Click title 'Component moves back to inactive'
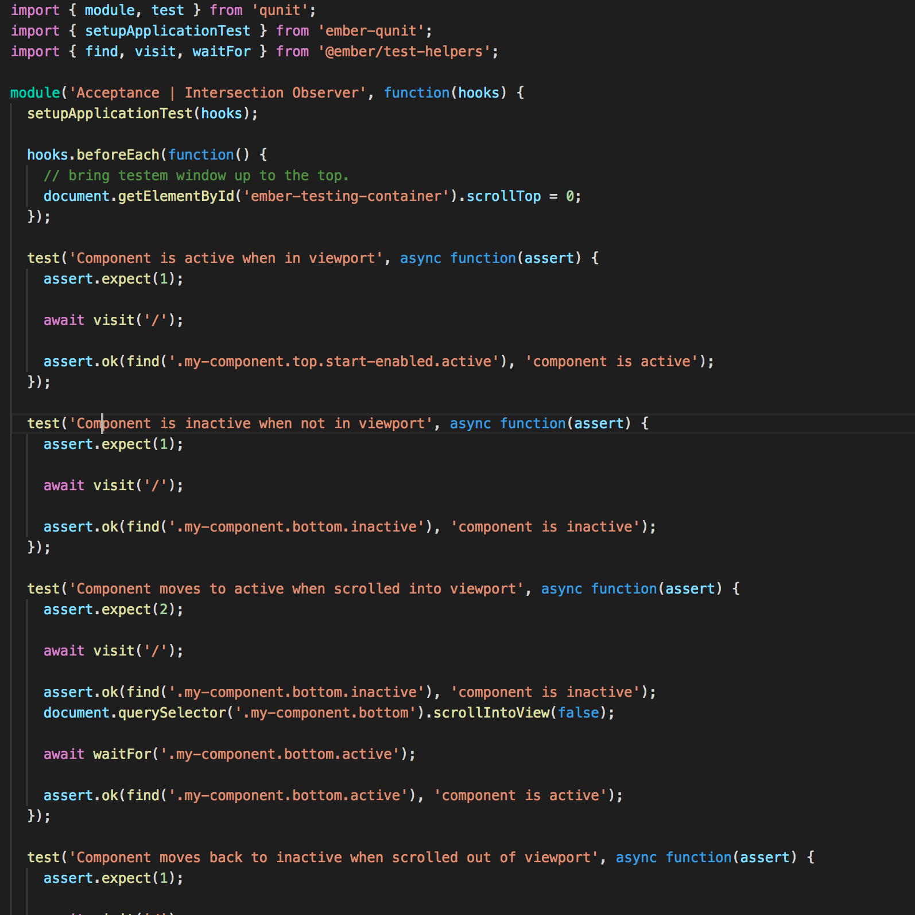Image resolution: width=915 pixels, height=915 pixels. pyautogui.click(x=333, y=858)
